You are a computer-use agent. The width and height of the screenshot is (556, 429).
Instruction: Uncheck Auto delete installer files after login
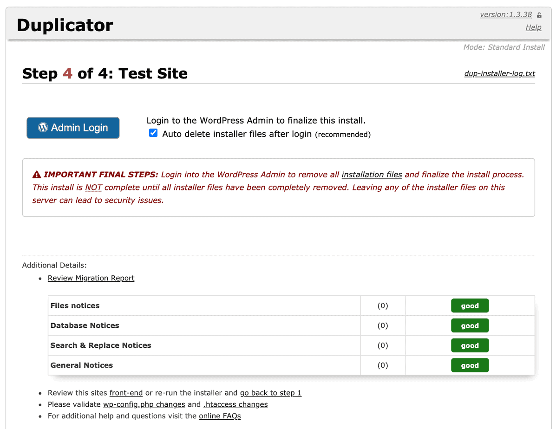(x=153, y=133)
